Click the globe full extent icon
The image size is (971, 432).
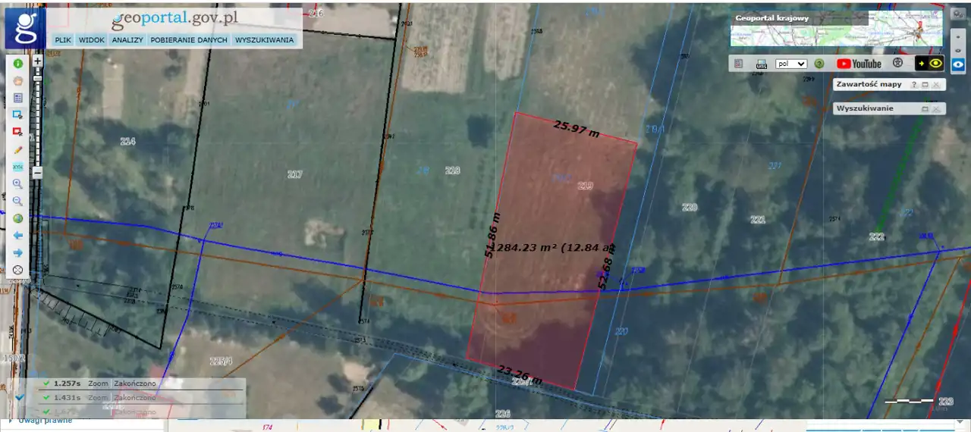tap(17, 218)
